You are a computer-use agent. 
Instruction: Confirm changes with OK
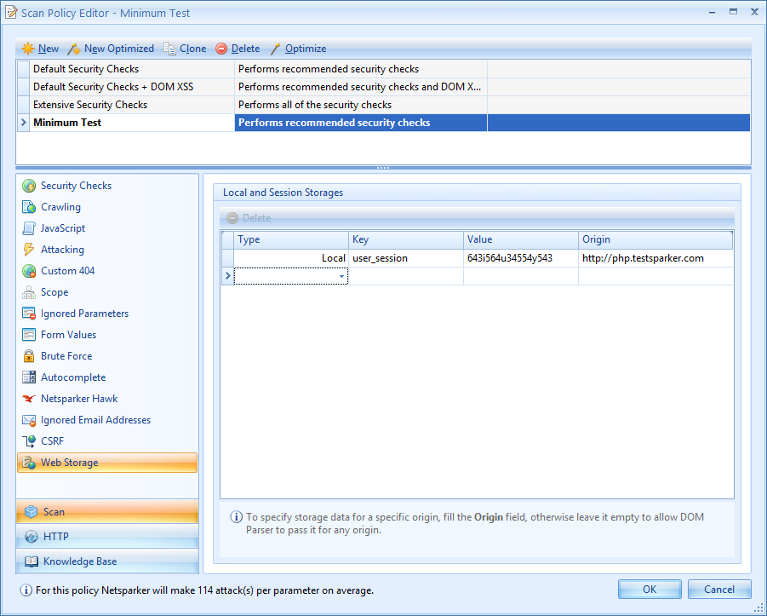[649, 589]
